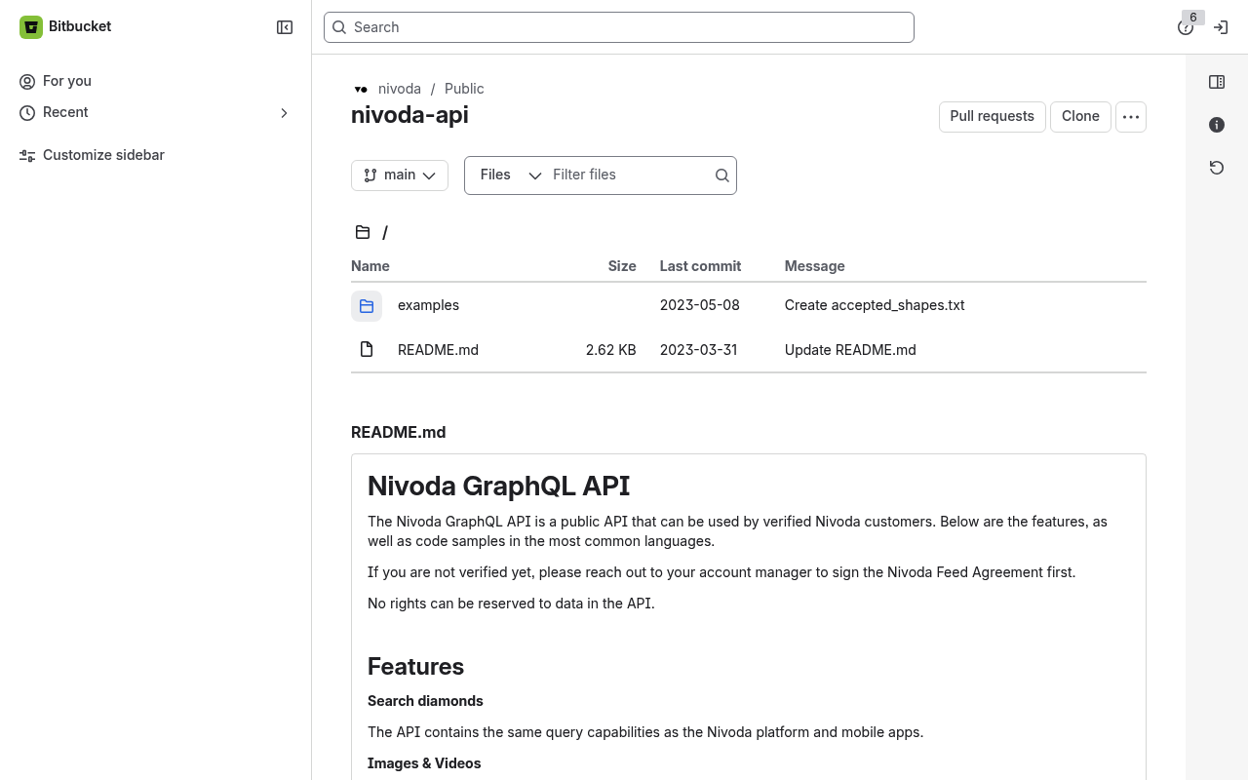Click the log in icon
This screenshot has width=1248, height=780.
click(x=1221, y=27)
